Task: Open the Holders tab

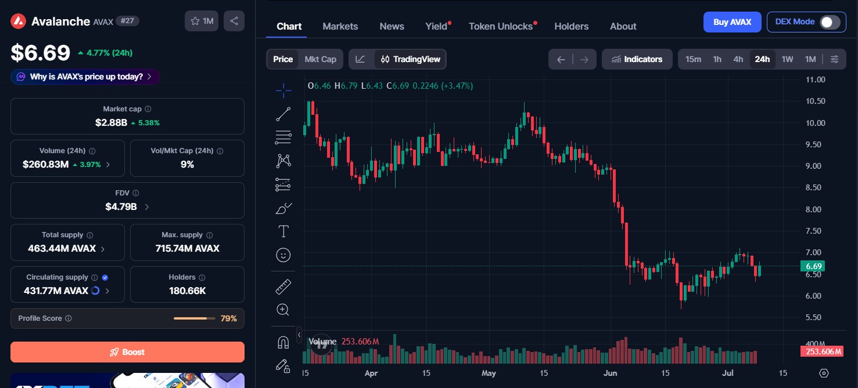Action: 571,26
